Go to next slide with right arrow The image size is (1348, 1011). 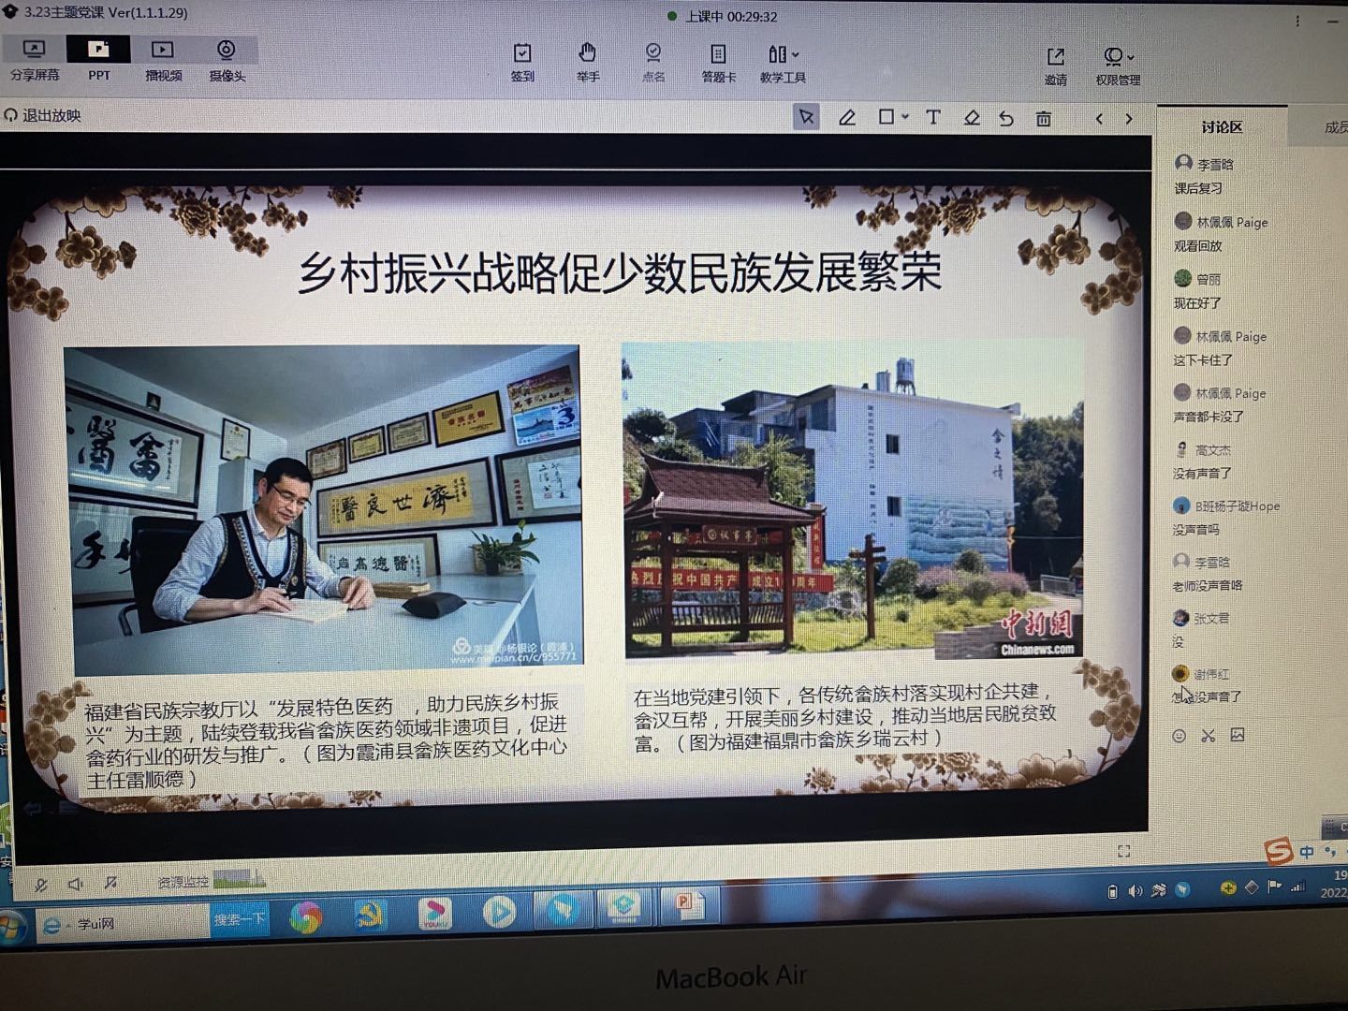(1129, 119)
